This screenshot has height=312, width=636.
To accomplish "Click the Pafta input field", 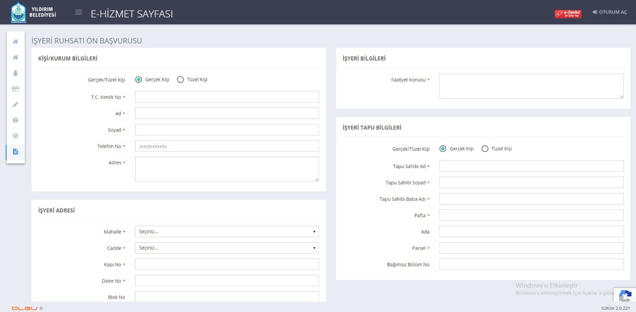I will click(x=531, y=215).
